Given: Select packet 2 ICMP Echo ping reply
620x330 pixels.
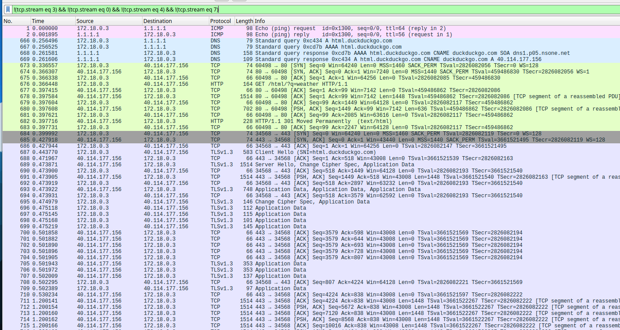Looking at the screenshot, I should pos(311,35).
